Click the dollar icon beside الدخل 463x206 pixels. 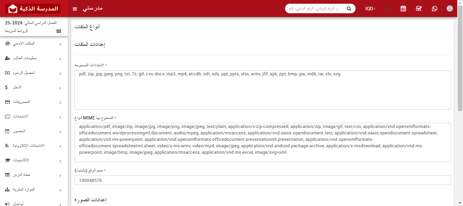6,88
